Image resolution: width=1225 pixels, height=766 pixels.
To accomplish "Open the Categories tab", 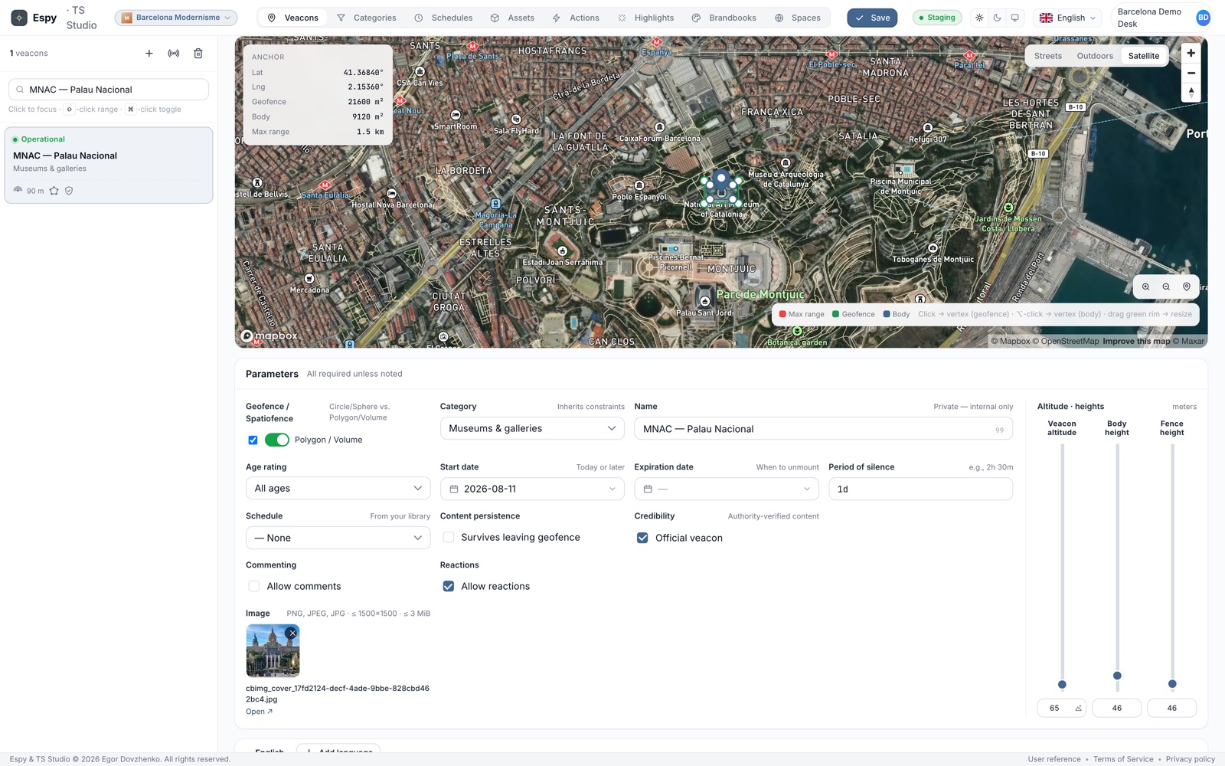I will pyautogui.click(x=367, y=18).
